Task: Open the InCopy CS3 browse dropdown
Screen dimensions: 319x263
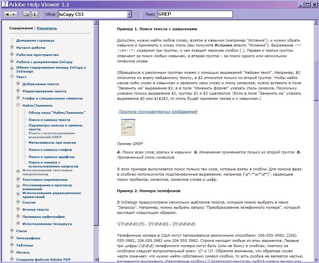Action: click(x=130, y=14)
